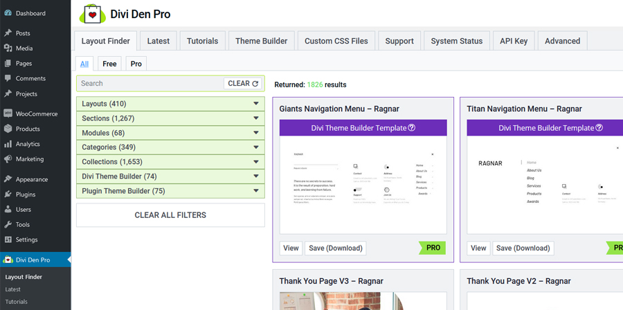Click the Divi Den Pro sidebar icon
The width and height of the screenshot is (623, 310).
click(8, 260)
